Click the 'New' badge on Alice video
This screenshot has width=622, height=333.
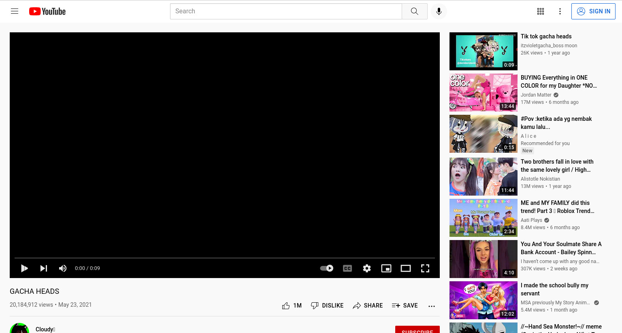(x=527, y=151)
